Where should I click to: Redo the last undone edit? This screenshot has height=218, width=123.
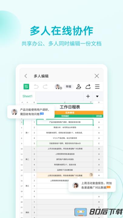click(45, 87)
